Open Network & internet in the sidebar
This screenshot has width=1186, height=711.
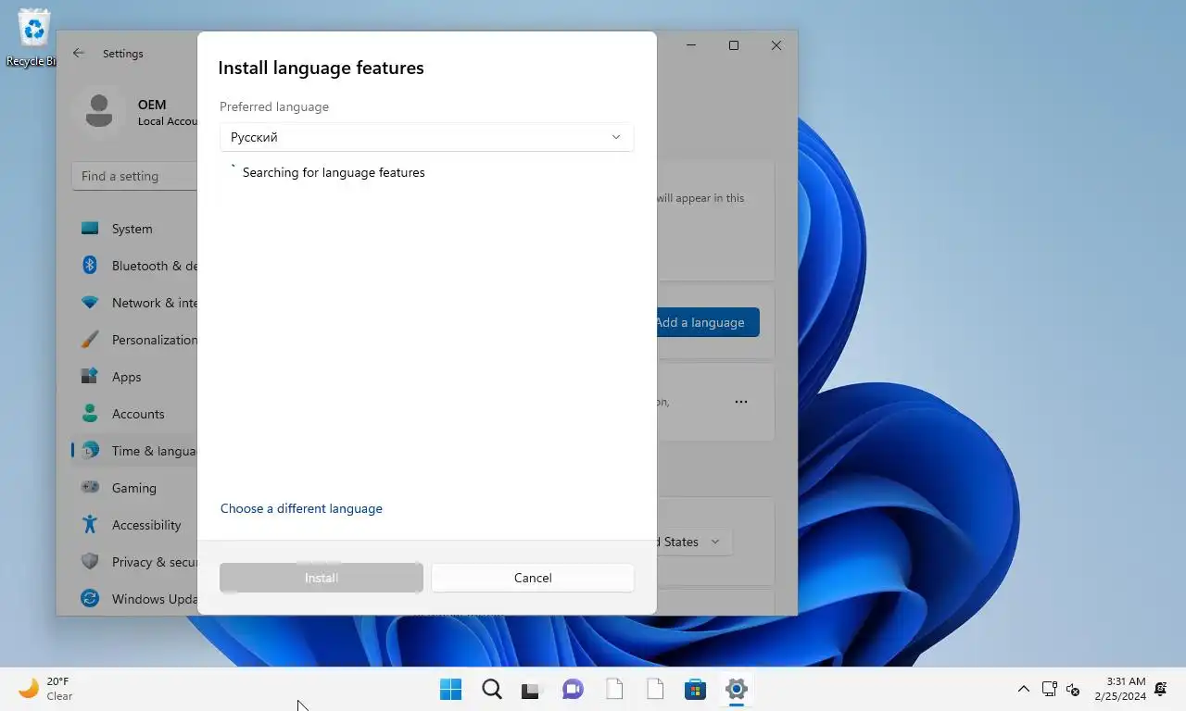click(x=135, y=303)
